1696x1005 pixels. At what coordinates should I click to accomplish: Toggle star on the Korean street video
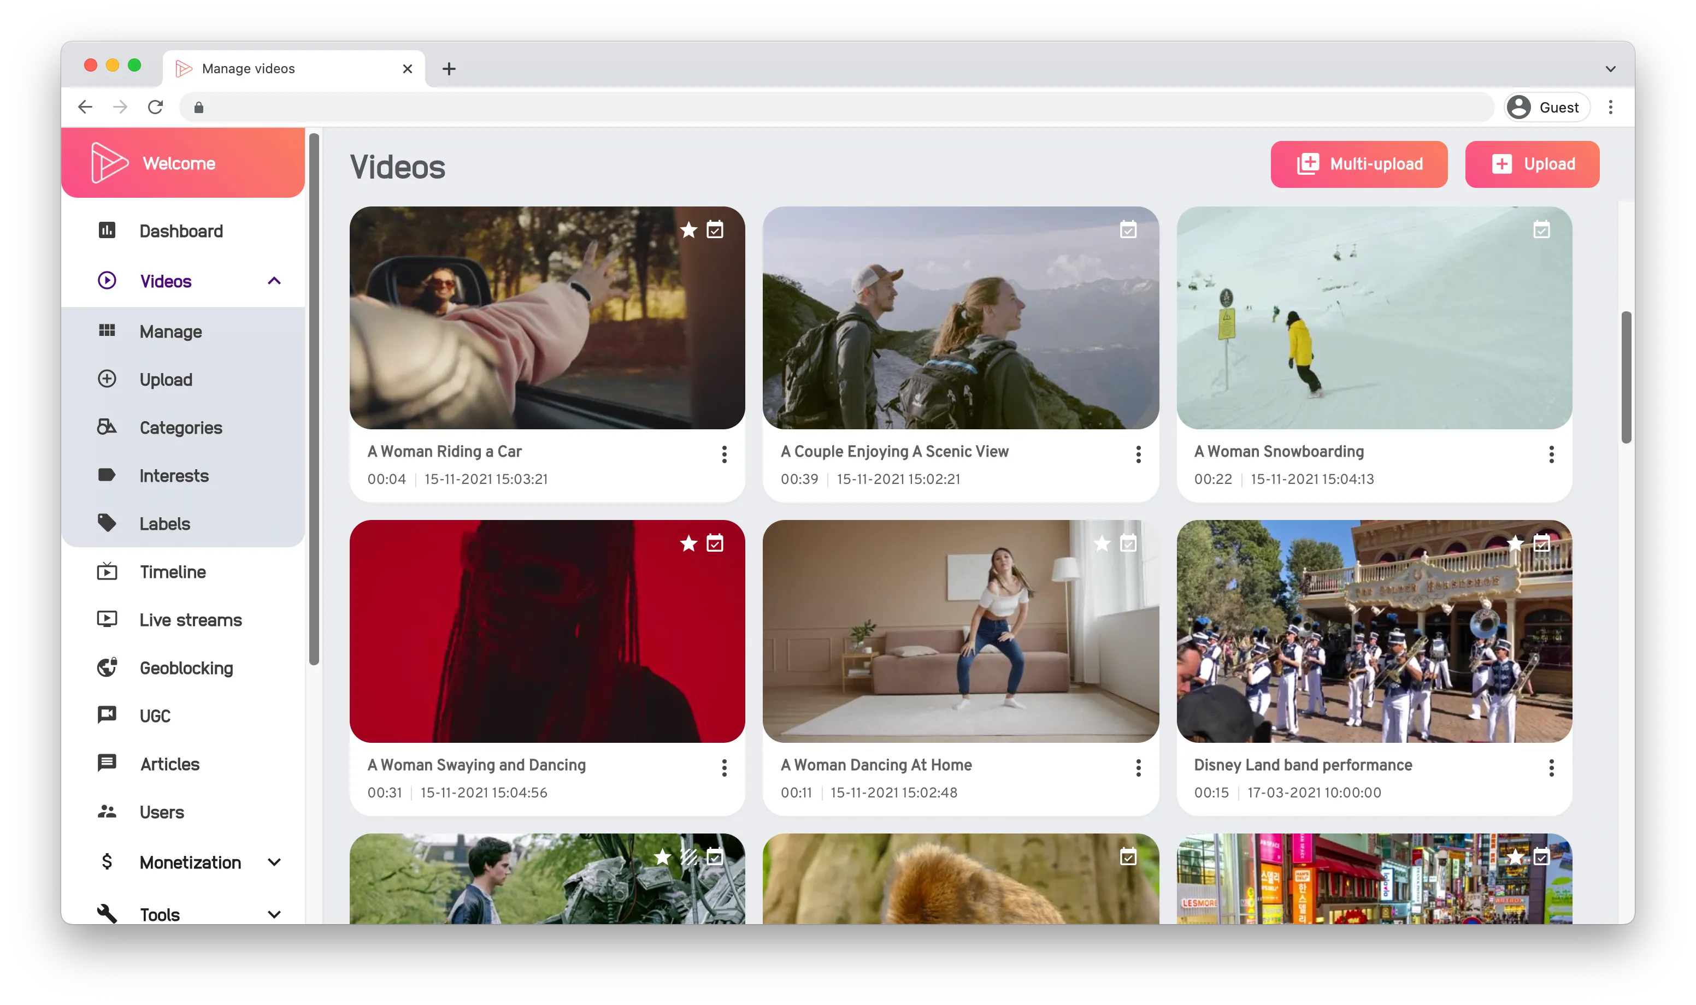(1515, 858)
